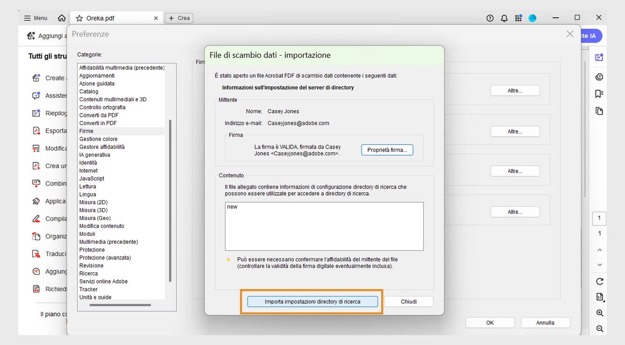Open the Converti da PDF category
Image resolution: width=625 pixels, height=345 pixels.
99,115
